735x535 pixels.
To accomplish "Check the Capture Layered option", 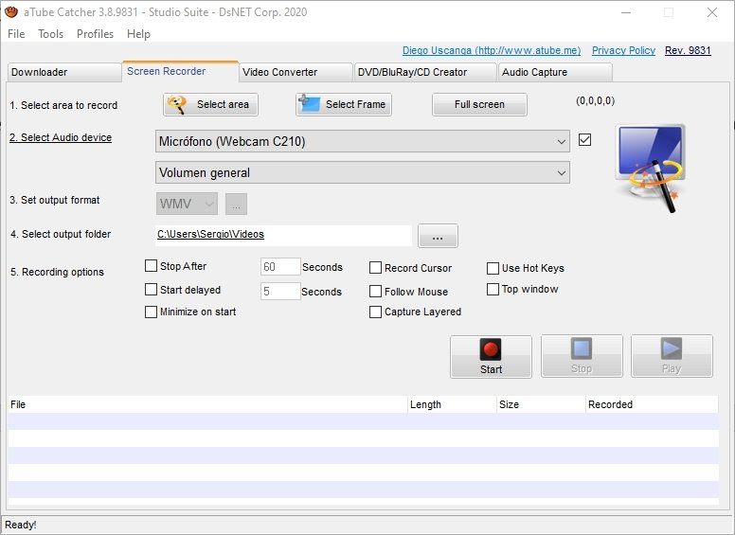I will tap(375, 312).
